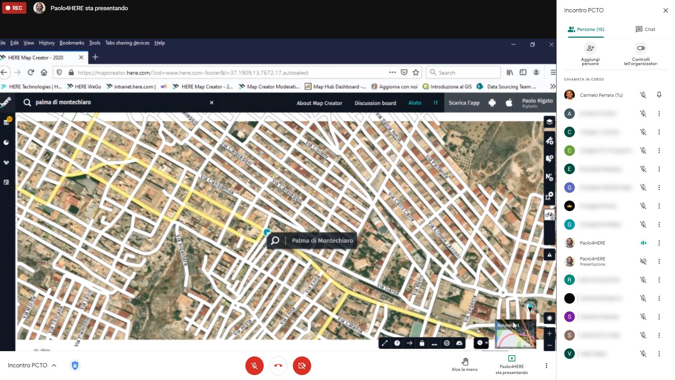Screen dimensions: 675x380
Task: Select the Palma di Montechiaro search result
Action: tap(312, 241)
